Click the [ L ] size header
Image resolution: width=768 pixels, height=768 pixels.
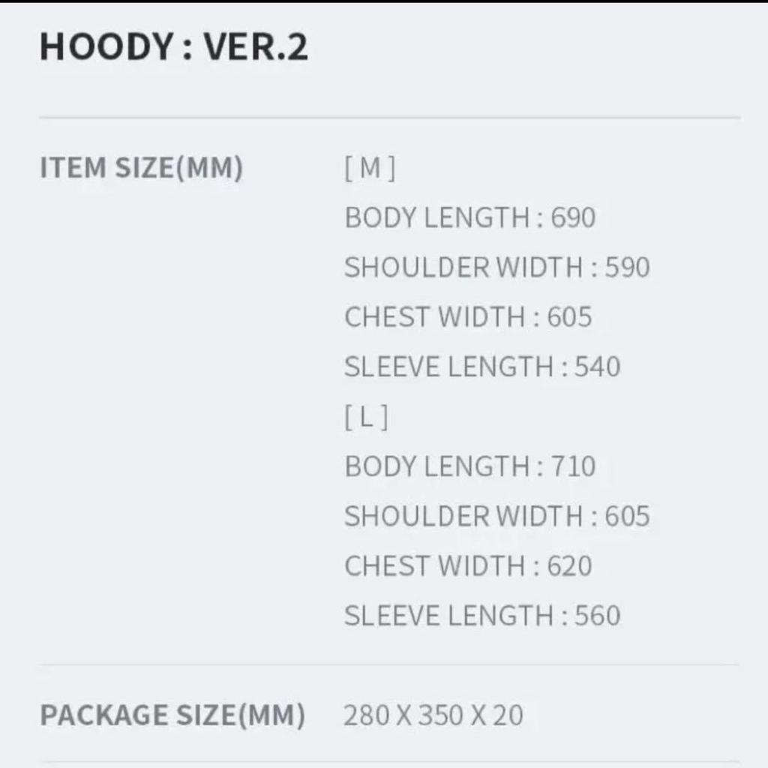point(367,417)
